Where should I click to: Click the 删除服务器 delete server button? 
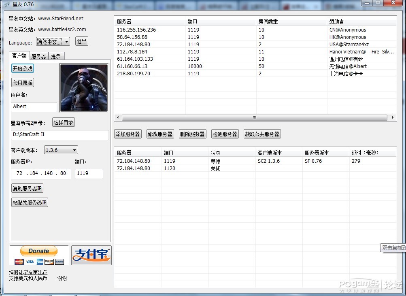(193, 134)
